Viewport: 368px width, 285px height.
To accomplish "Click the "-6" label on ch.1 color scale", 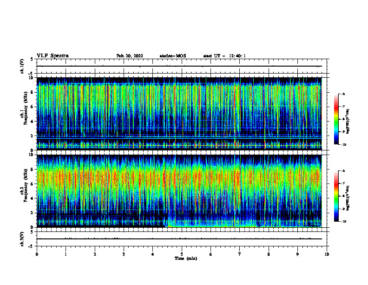I will click(343, 94).
